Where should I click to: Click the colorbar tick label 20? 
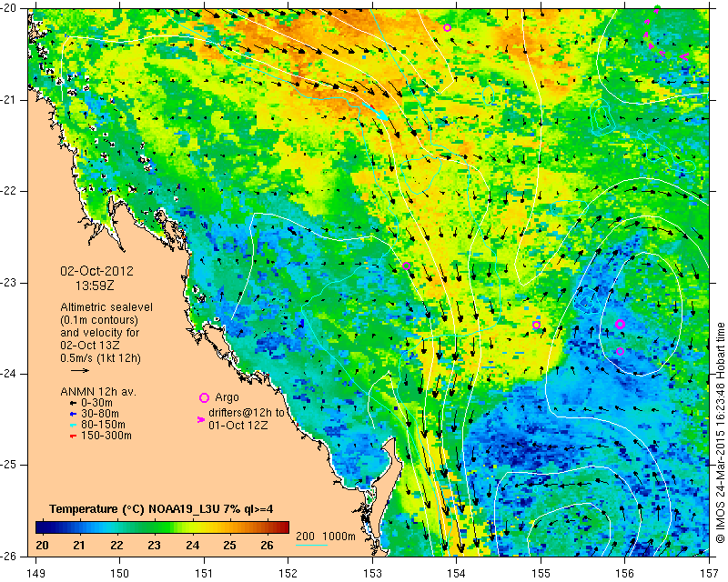(42, 545)
